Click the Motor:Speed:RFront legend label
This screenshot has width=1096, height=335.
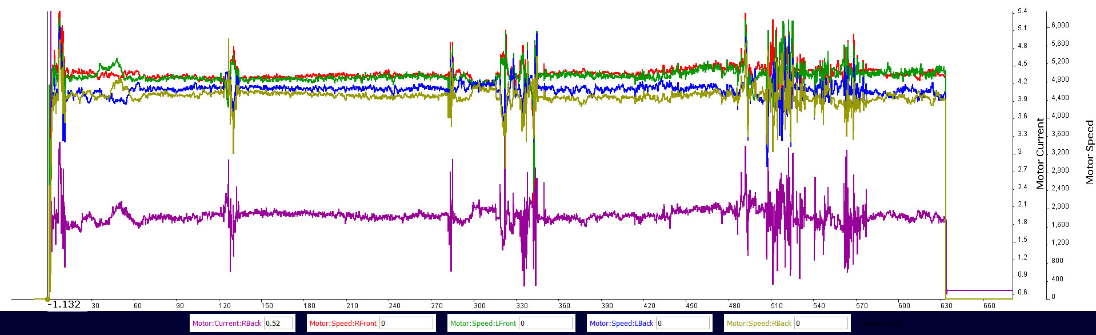[x=343, y=324]
